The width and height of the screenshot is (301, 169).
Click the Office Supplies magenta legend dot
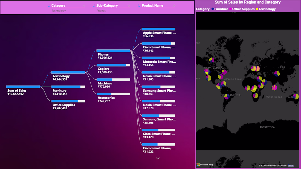tap(231, 9)
